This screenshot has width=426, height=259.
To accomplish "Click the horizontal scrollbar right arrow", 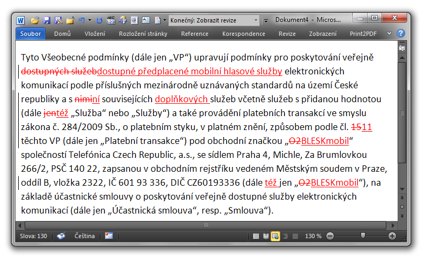I will point(393,225).
